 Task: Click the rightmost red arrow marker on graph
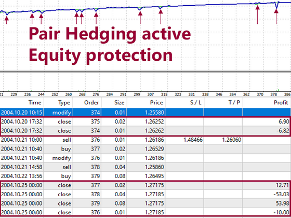pyautogui.click(x=276, y=16)
